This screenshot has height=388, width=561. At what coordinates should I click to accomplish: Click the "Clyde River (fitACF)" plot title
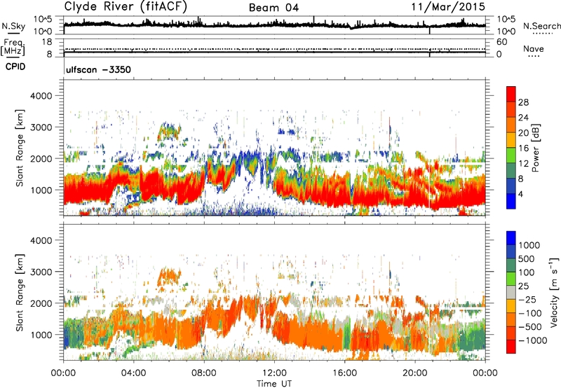126,6
